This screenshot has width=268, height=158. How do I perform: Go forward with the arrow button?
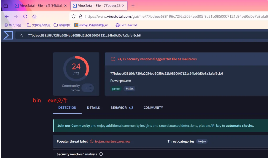[x=16, y=17]
